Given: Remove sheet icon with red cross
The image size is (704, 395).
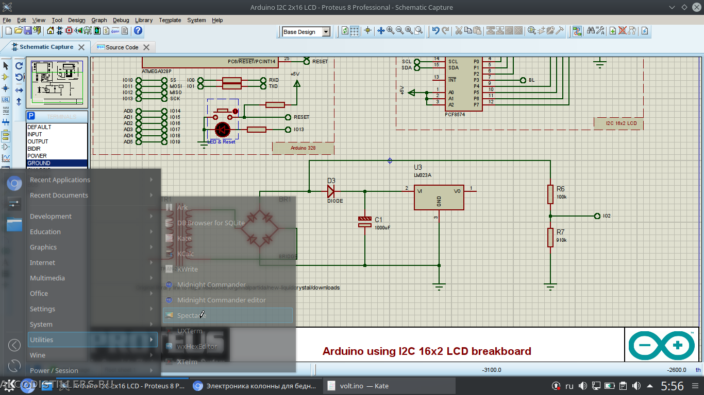Looking at the screenshot, I should (622, 31).
